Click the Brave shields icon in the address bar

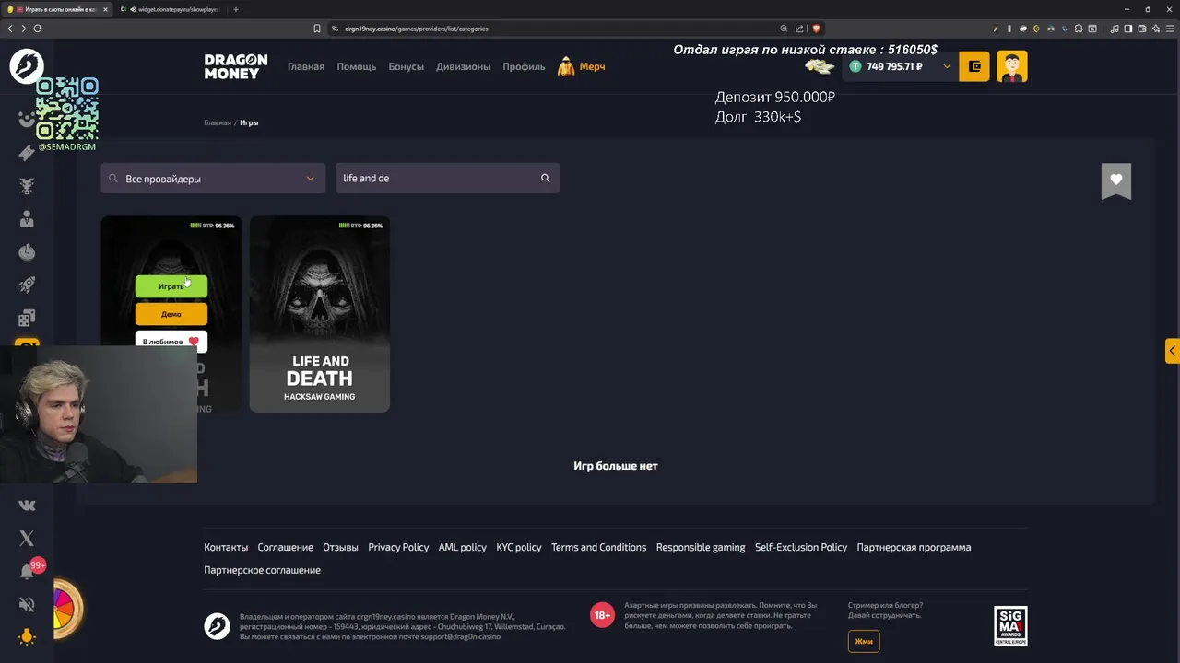click(x=816, y=29)
